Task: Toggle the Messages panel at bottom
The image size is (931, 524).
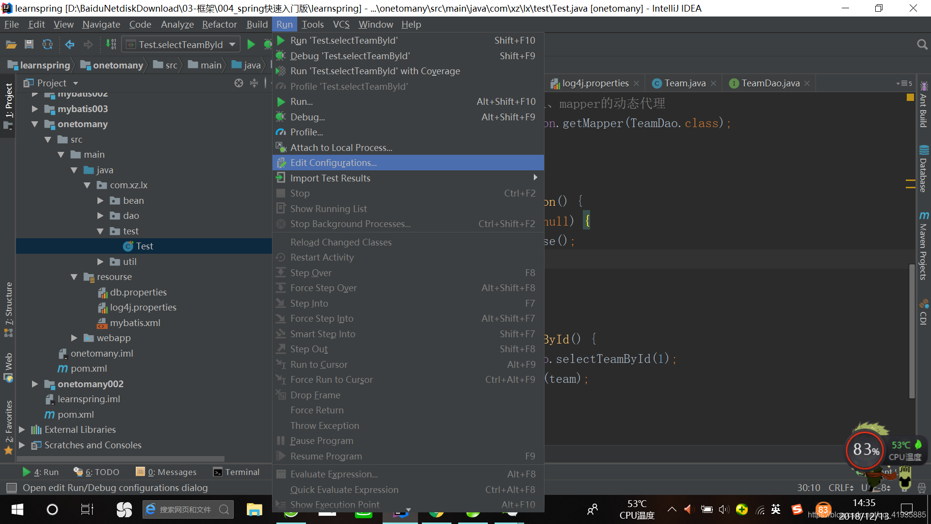Action: [x=166, y=472]
